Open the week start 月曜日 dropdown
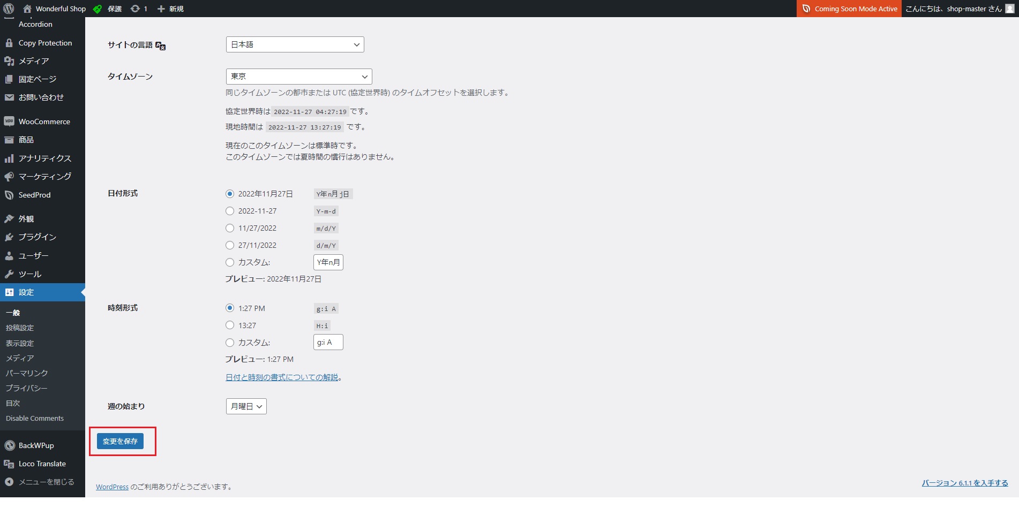 [246, 406]
